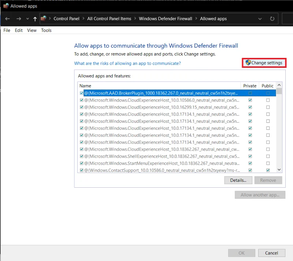Viewport: 293px width, 261px height.
Task: Toggle Public checkbox for Windows.ContactSupport row
Action: pos(268,170)
